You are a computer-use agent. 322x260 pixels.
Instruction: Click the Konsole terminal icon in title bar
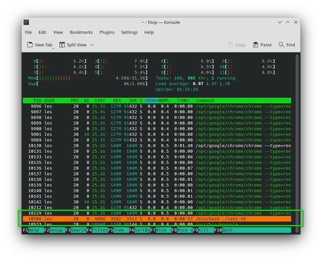(x=26, y=22)
